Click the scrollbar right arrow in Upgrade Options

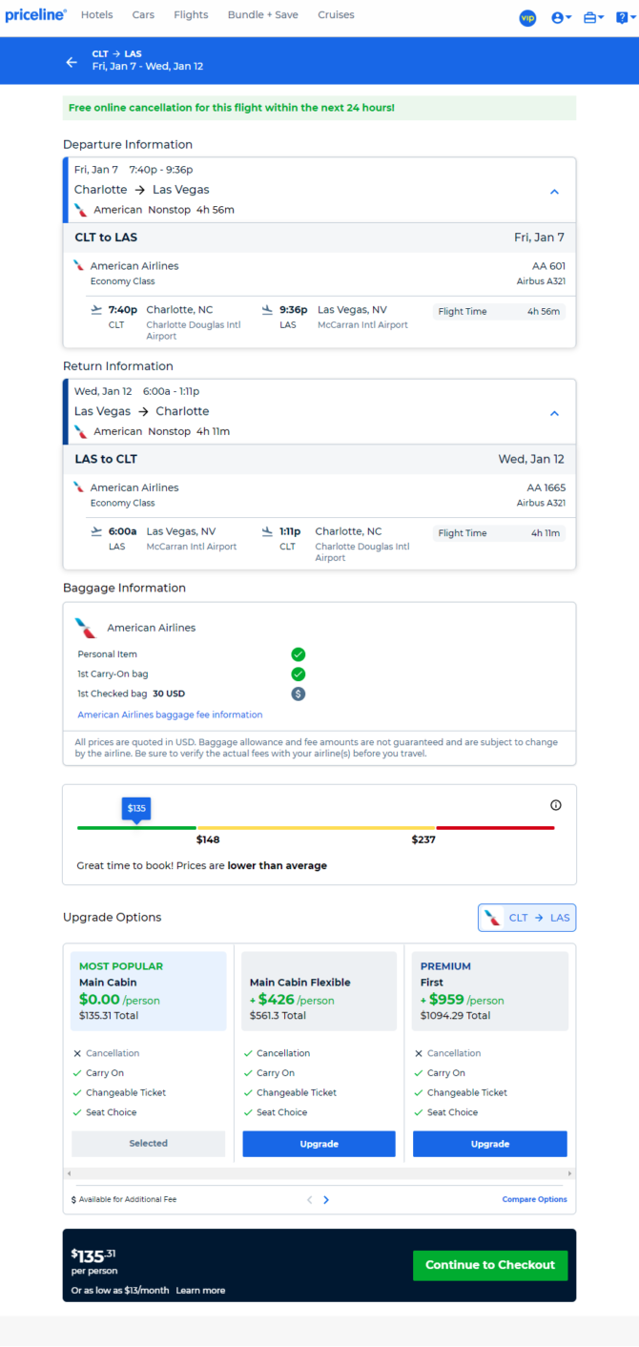click(x=570, y=1173)
